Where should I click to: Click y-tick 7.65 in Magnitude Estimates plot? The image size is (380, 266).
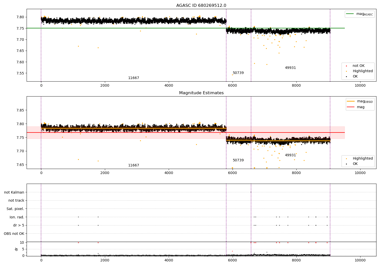point(20,165)
